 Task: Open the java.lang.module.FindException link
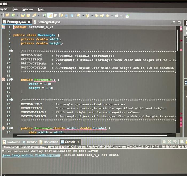[31, 155]
